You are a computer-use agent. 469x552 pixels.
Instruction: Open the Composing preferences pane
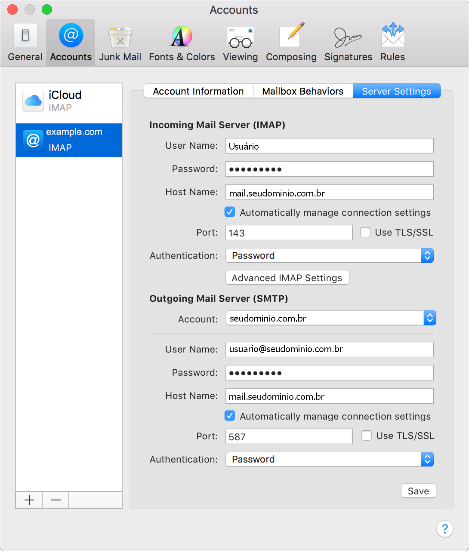[x=291, y=43]
